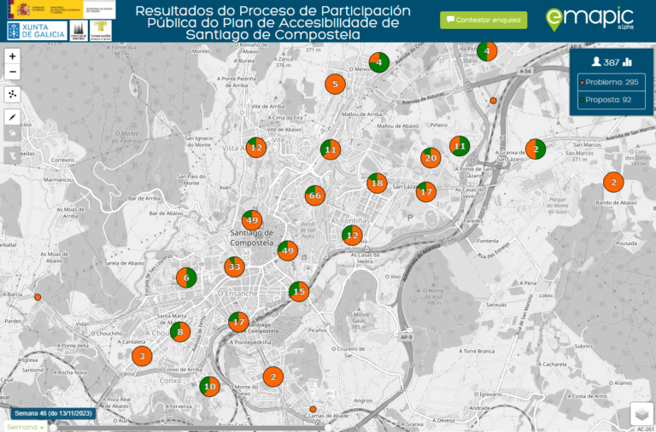Select the pencil draw tool
The image size is (656, 432).
click(x=12, y=116)
